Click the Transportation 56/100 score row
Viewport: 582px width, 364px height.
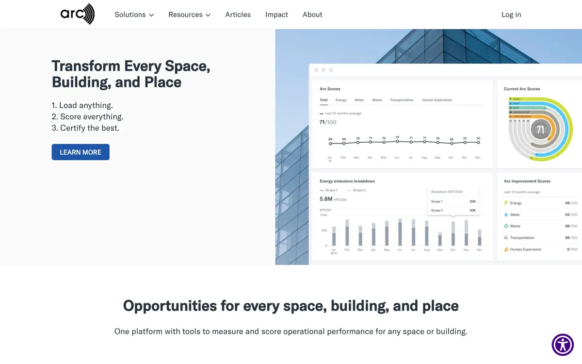click(541, 238)
